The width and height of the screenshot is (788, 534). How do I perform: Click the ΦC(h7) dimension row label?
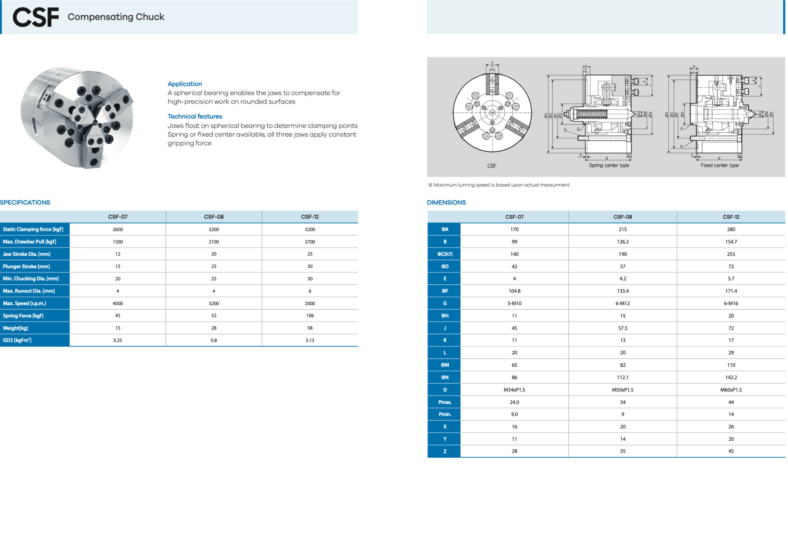445,254
